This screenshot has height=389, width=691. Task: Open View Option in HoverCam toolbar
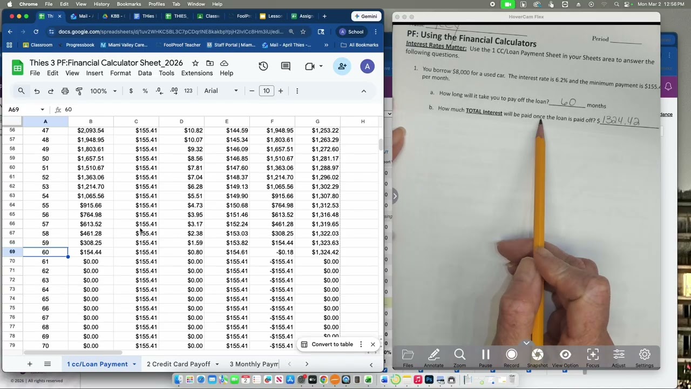click(565, 358)
